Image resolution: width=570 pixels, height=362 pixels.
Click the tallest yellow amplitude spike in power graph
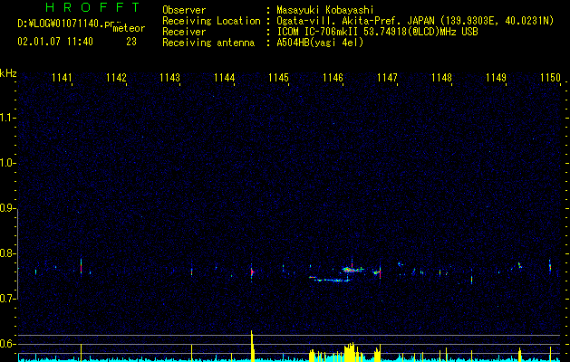tap(252, 346)
